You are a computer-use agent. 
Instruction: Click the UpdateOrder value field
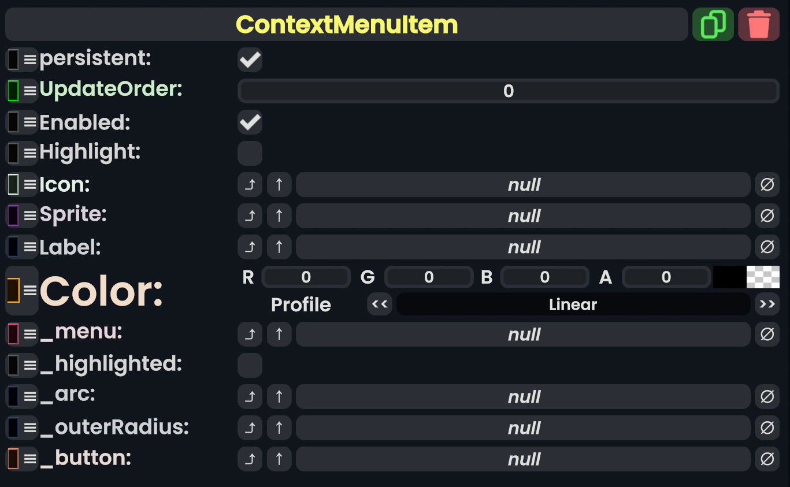(508, 91)
